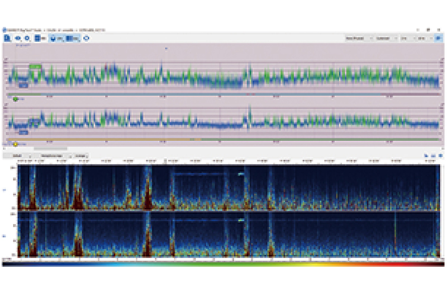The width and height of the screenshot is (447, 295).
Task: Open settings with the gear toolbar icon
Action: pyautogui.click(x=27, y=38)
